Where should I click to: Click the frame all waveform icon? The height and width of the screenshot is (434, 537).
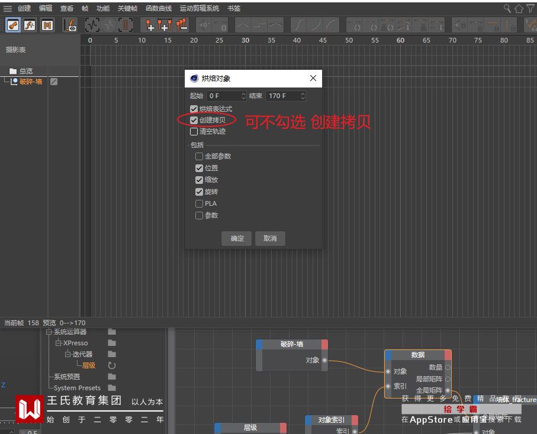click(x=92, y=25)
